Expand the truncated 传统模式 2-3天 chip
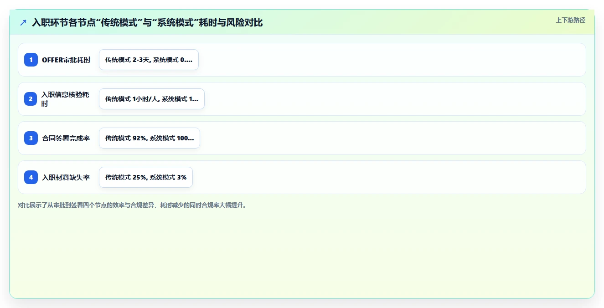Screen dimensions: 604x308 149,60
